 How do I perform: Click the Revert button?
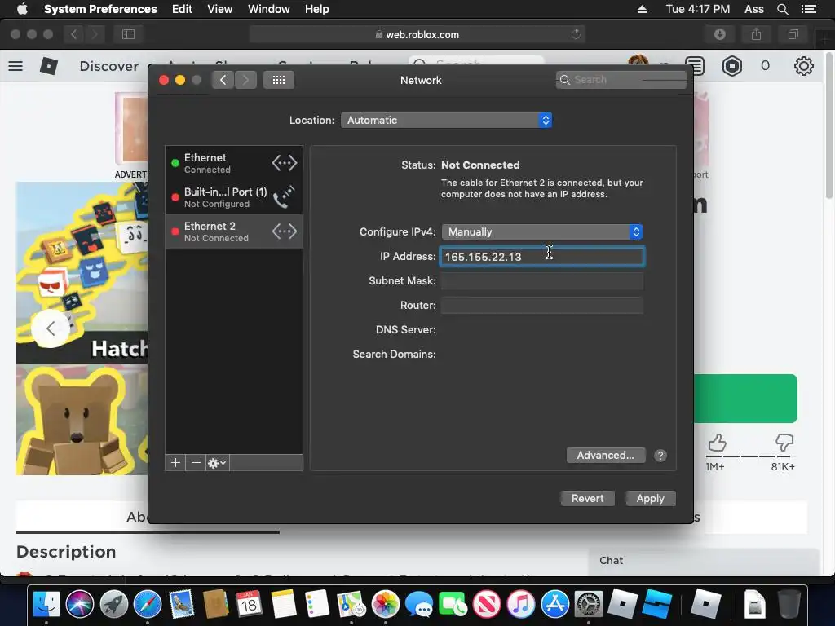pos(587,498)
